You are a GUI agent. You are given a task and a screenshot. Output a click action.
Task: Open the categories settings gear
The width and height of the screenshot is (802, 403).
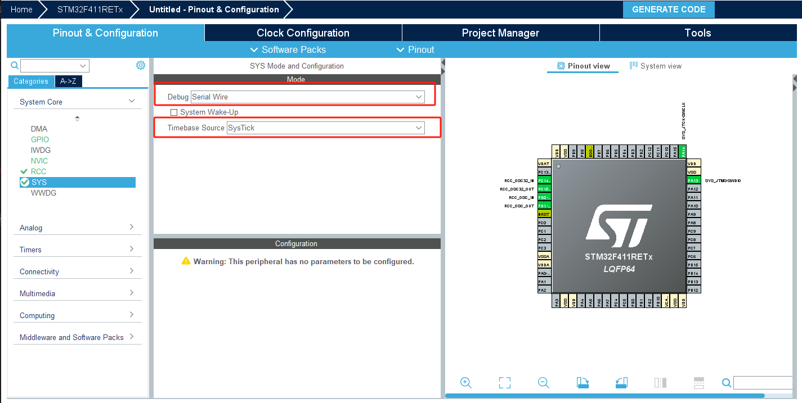click(141, 65)
